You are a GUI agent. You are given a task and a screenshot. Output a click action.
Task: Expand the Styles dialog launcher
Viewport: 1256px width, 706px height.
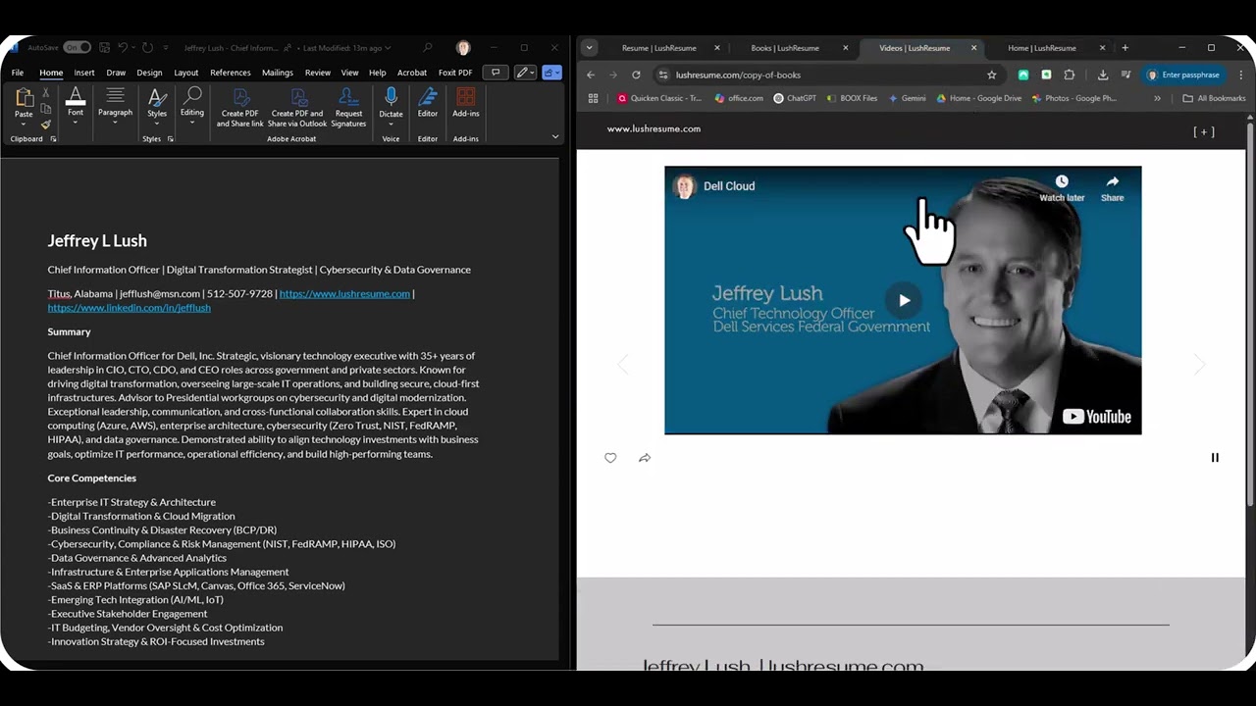coord(170,139)
